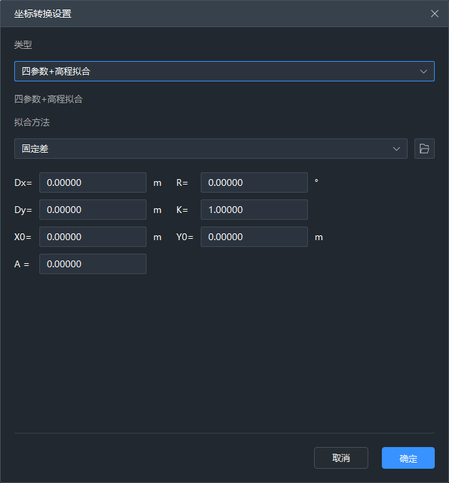The height and width of the screenshot is (483, 449).
Task: Click the degree unit beside R field
Action: coord(316,182)
